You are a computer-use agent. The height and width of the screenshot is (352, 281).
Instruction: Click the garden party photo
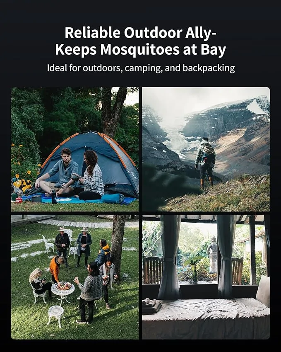75,277
